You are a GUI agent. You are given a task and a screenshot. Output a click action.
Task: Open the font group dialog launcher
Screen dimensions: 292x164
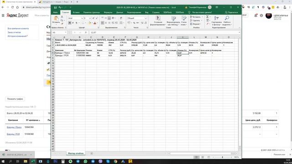click(99, 27)
